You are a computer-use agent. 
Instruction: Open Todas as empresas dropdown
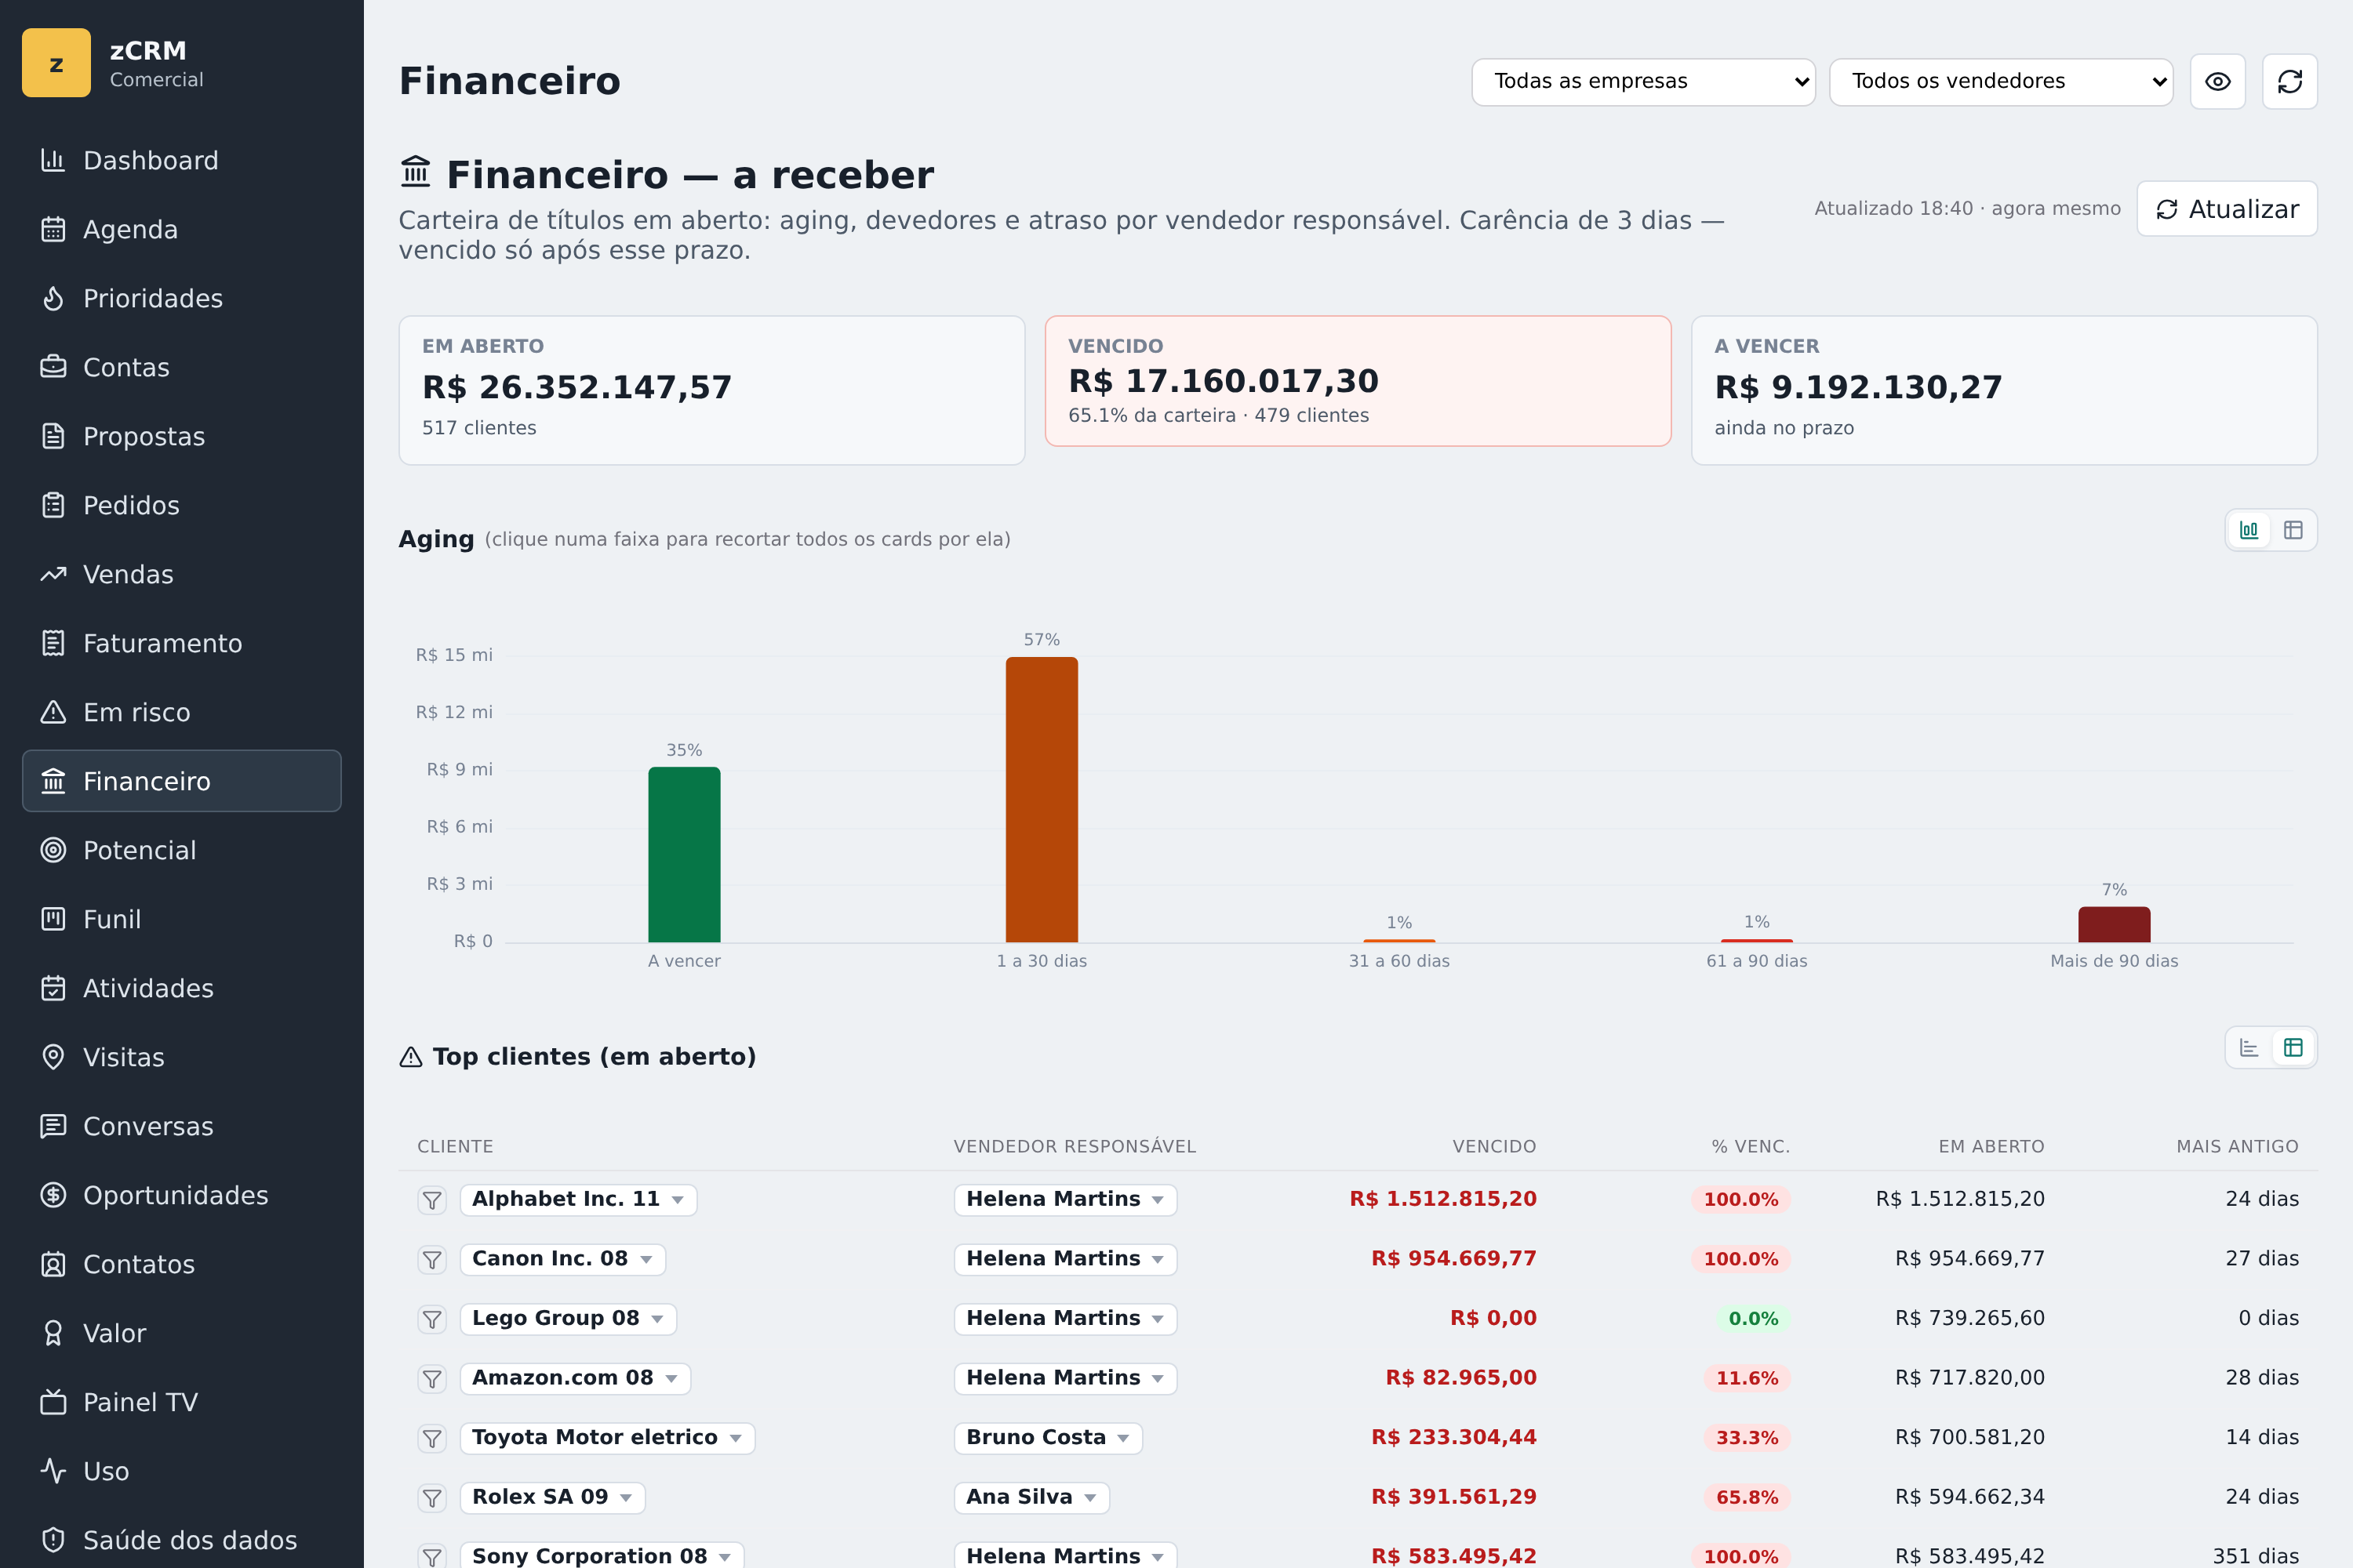click(x=1642, y=81)
